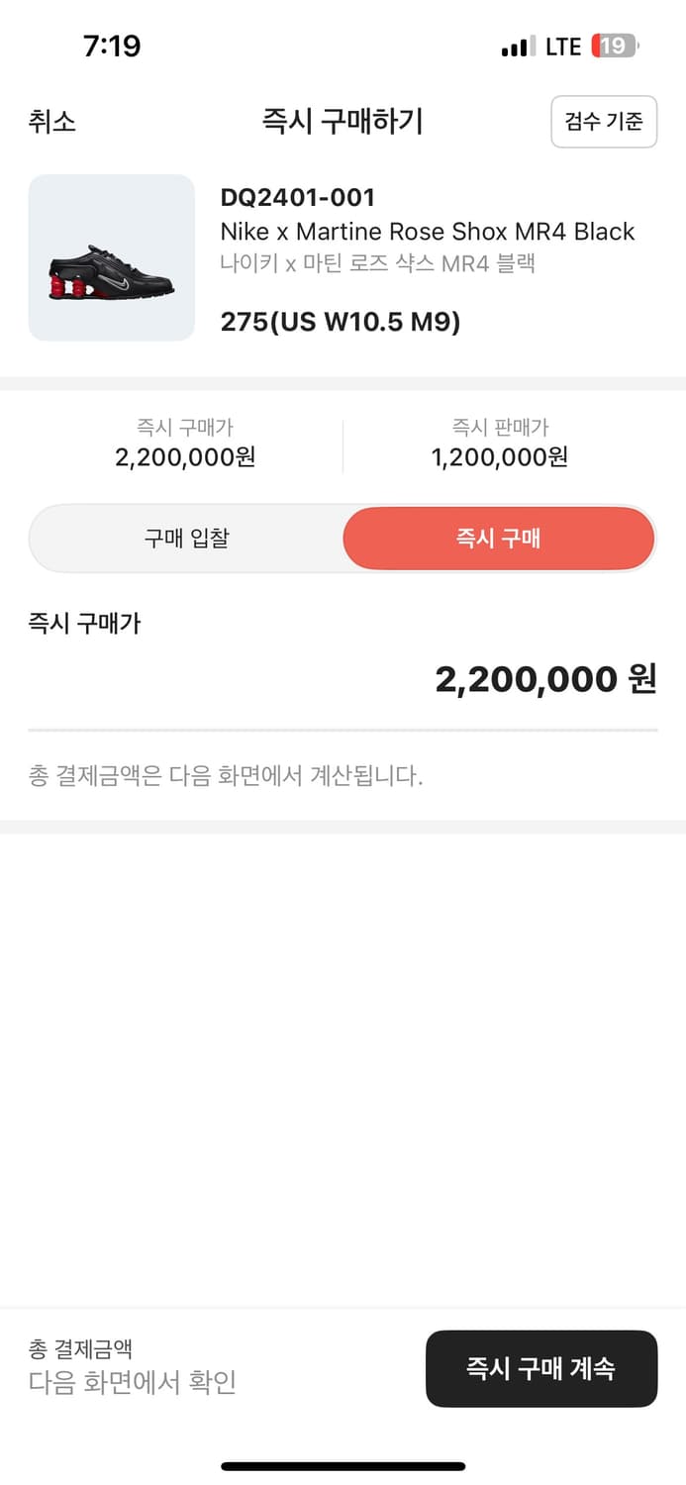Open the 검수 기준 inspection standards
686x1485 pixels.
coord(604,121)
